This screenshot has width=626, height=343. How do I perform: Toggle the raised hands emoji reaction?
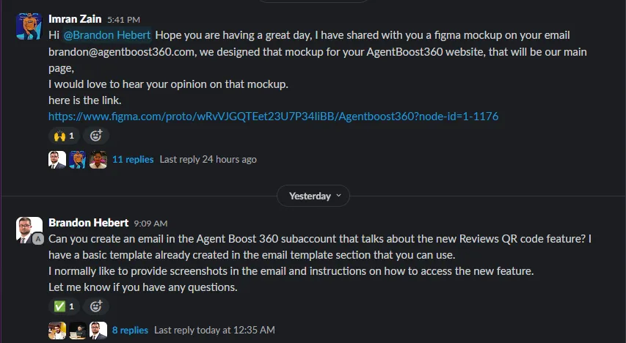pyautogui.click(x=65, y=136)
